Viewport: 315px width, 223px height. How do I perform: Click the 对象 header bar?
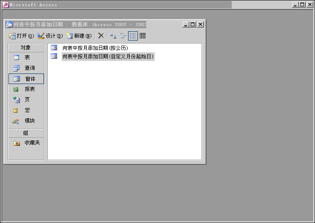[26, 48]
